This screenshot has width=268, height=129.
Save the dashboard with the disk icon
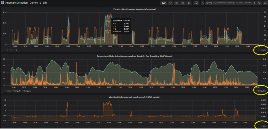tap(182, 3)
